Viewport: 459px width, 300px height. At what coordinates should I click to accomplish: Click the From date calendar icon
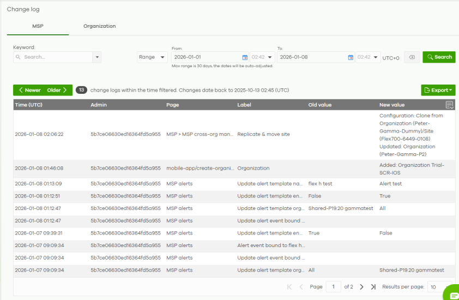tap(245, 57)
